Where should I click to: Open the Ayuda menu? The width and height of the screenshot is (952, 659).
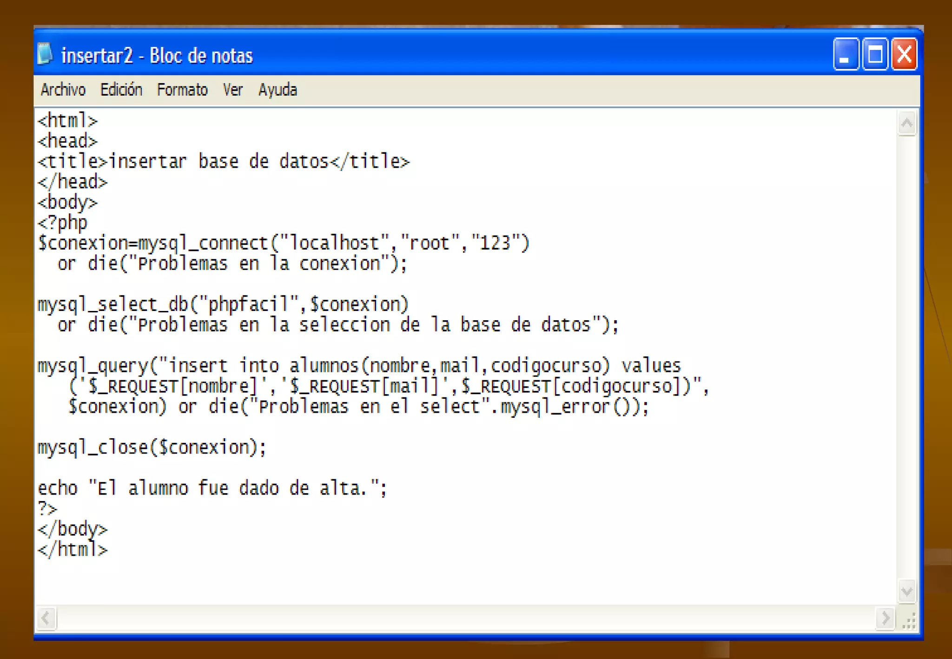[x=278, y=89]
